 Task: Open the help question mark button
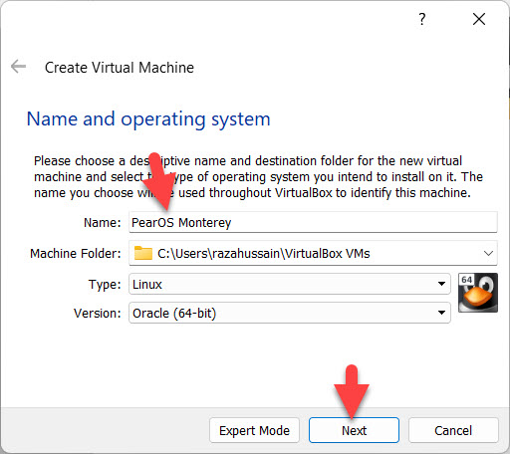pos(421,19)
